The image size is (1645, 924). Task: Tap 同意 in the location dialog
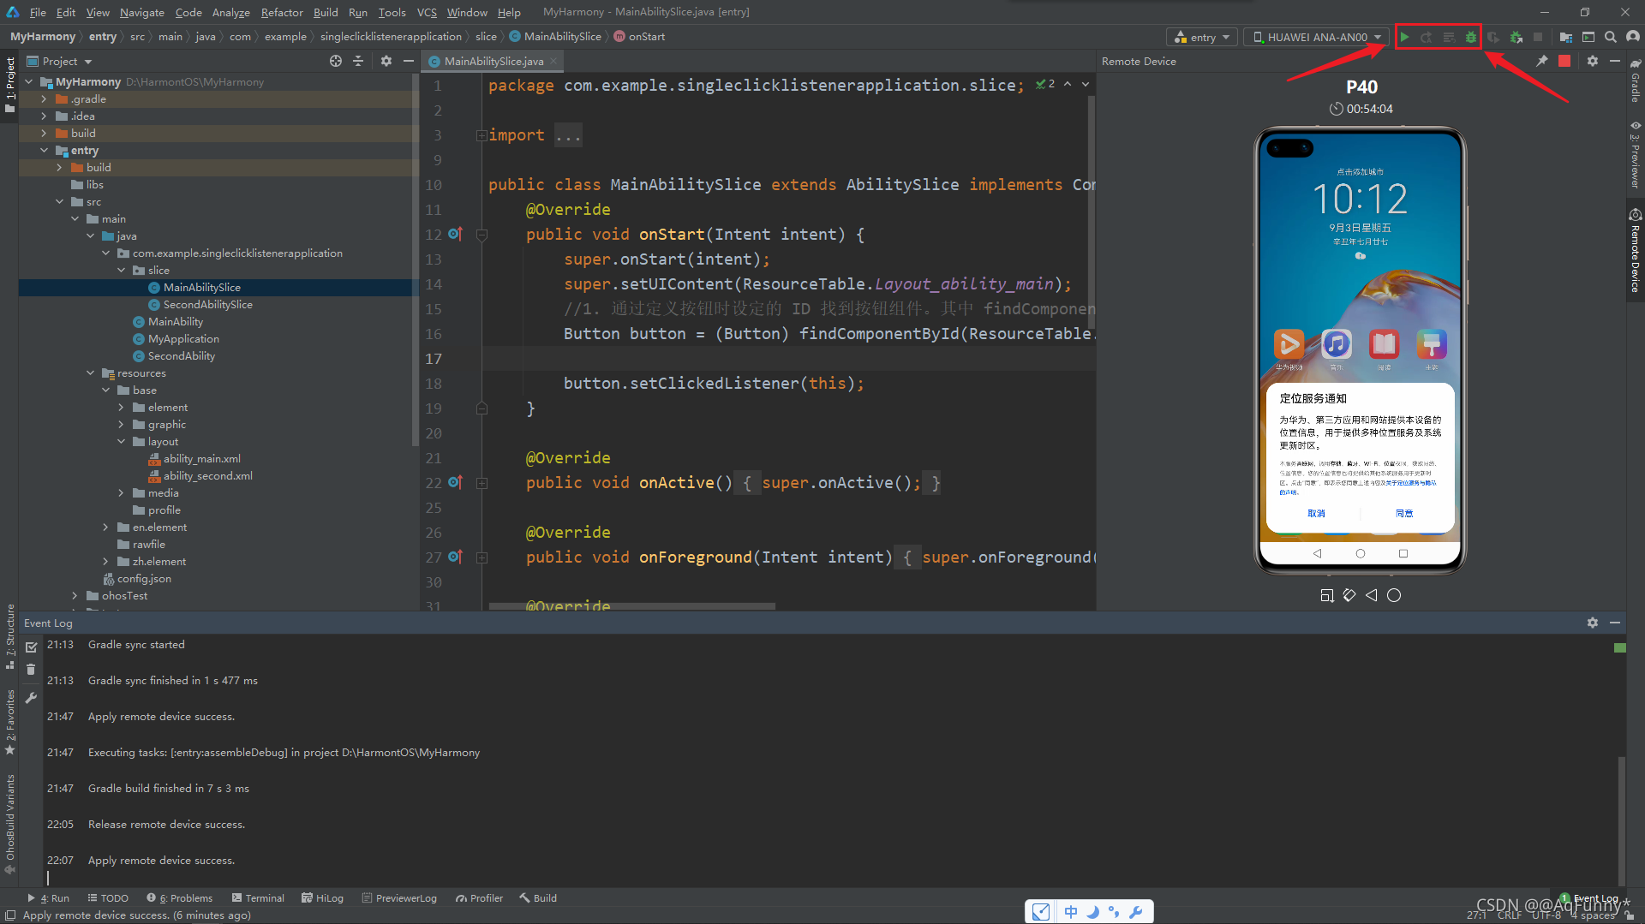(1404, 513)
